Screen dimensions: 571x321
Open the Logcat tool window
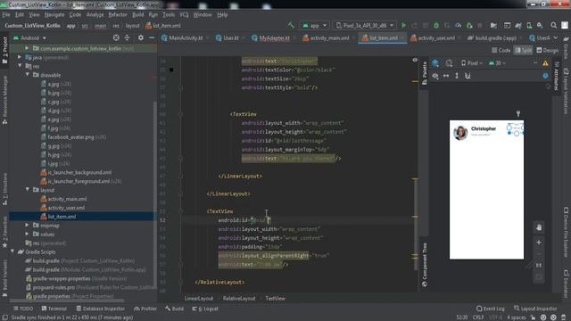(x=206, y=309)
